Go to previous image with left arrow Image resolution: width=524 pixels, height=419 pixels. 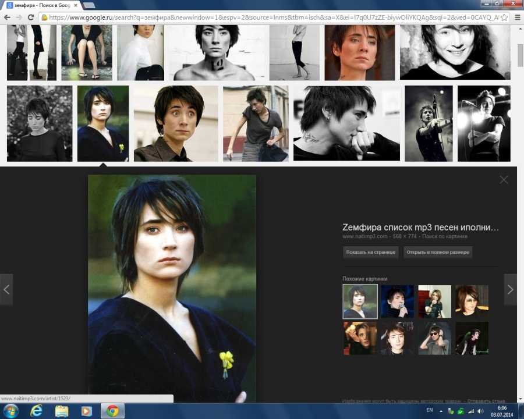(x=6, y=289)
